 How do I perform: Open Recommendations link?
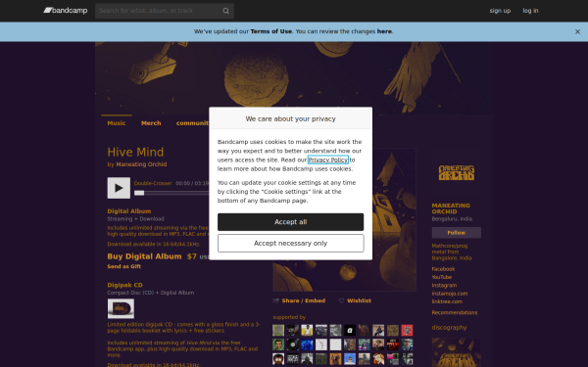[x=455, y=313]
